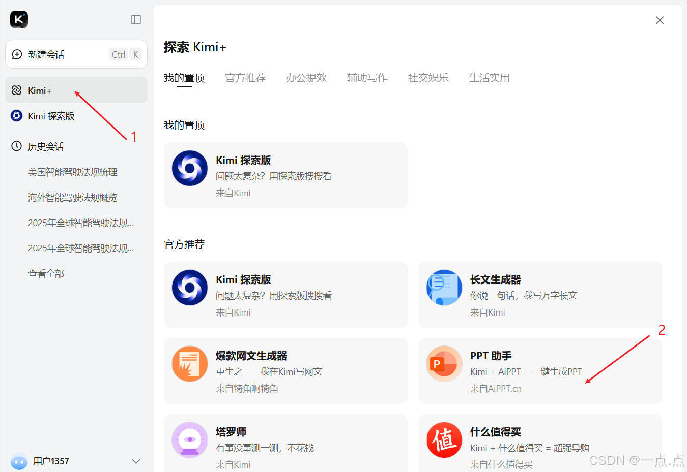Click the new chat plus icon

click(17, 54)
